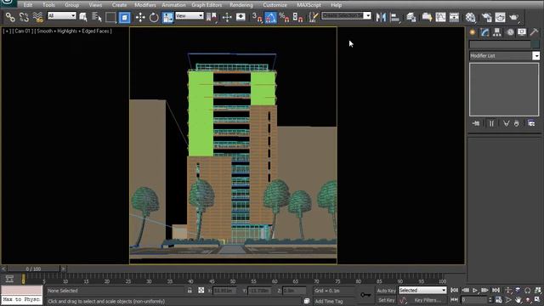Image resolution: width=544 pixels, height=306 pixels.
Task: Click Configure Modifier Sets button
Action: (531, 123)
